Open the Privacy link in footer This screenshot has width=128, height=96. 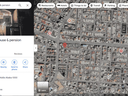(x=122, y=95)
